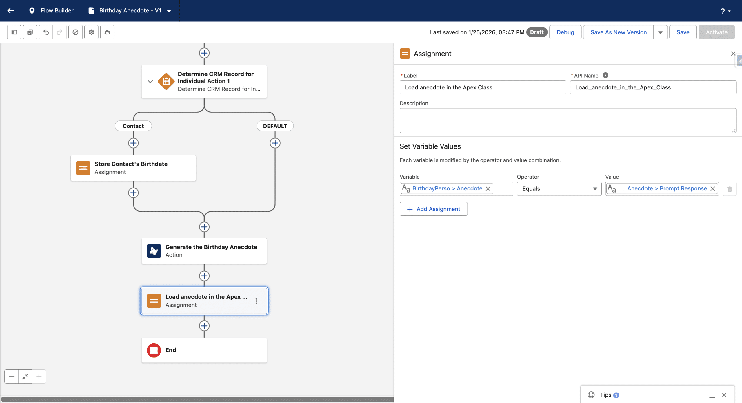Image resolution: width=742 pixels, height=403 pixels.
Task: Open flow settings gear icon
Action: pos(91,32)
